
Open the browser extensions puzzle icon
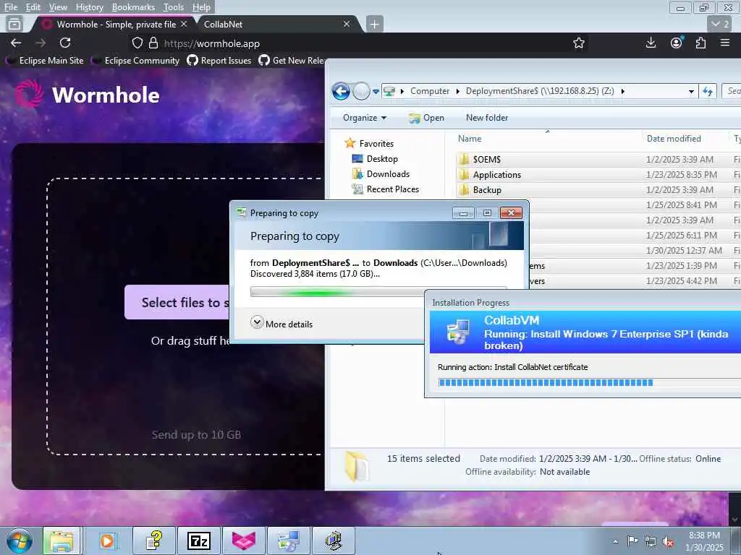[700, 43]
